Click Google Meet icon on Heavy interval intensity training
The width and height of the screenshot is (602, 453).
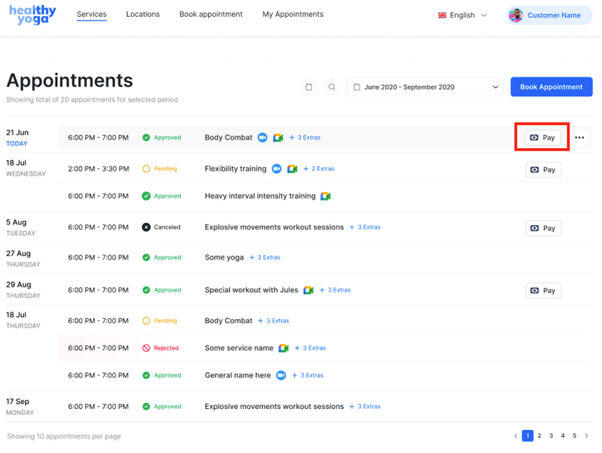pos(325,196)
